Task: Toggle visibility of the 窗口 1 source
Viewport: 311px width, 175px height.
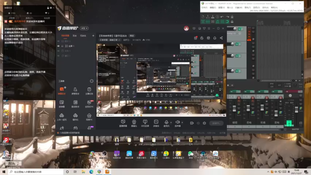Action: [x=58, y=56]
